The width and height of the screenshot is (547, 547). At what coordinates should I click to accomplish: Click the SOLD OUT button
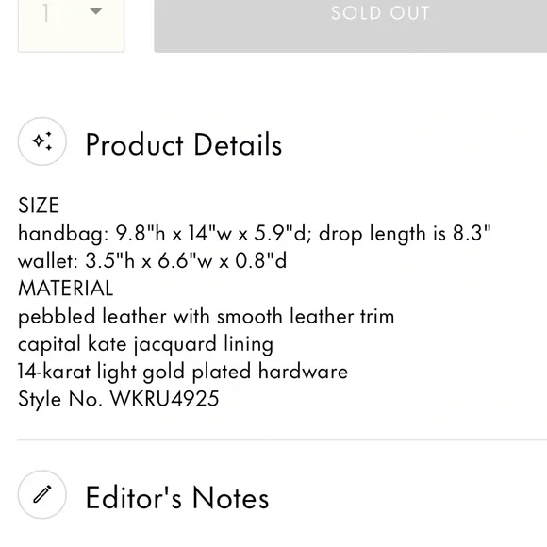[350, 25]
